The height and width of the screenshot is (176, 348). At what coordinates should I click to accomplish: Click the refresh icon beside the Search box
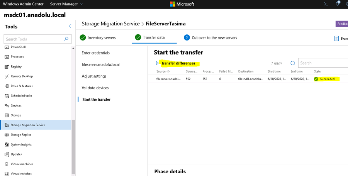coord(293,63)
